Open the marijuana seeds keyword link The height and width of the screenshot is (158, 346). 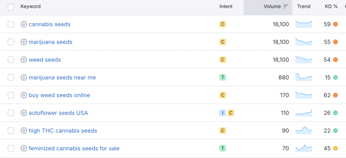51,42
